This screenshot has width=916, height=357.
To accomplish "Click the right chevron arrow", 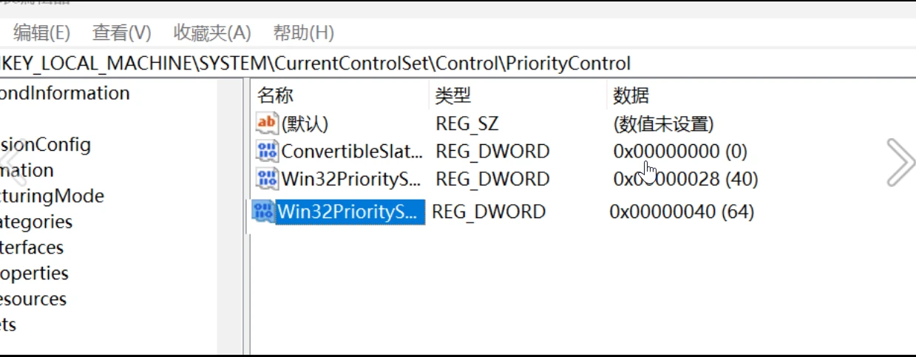I will point(900,162).
